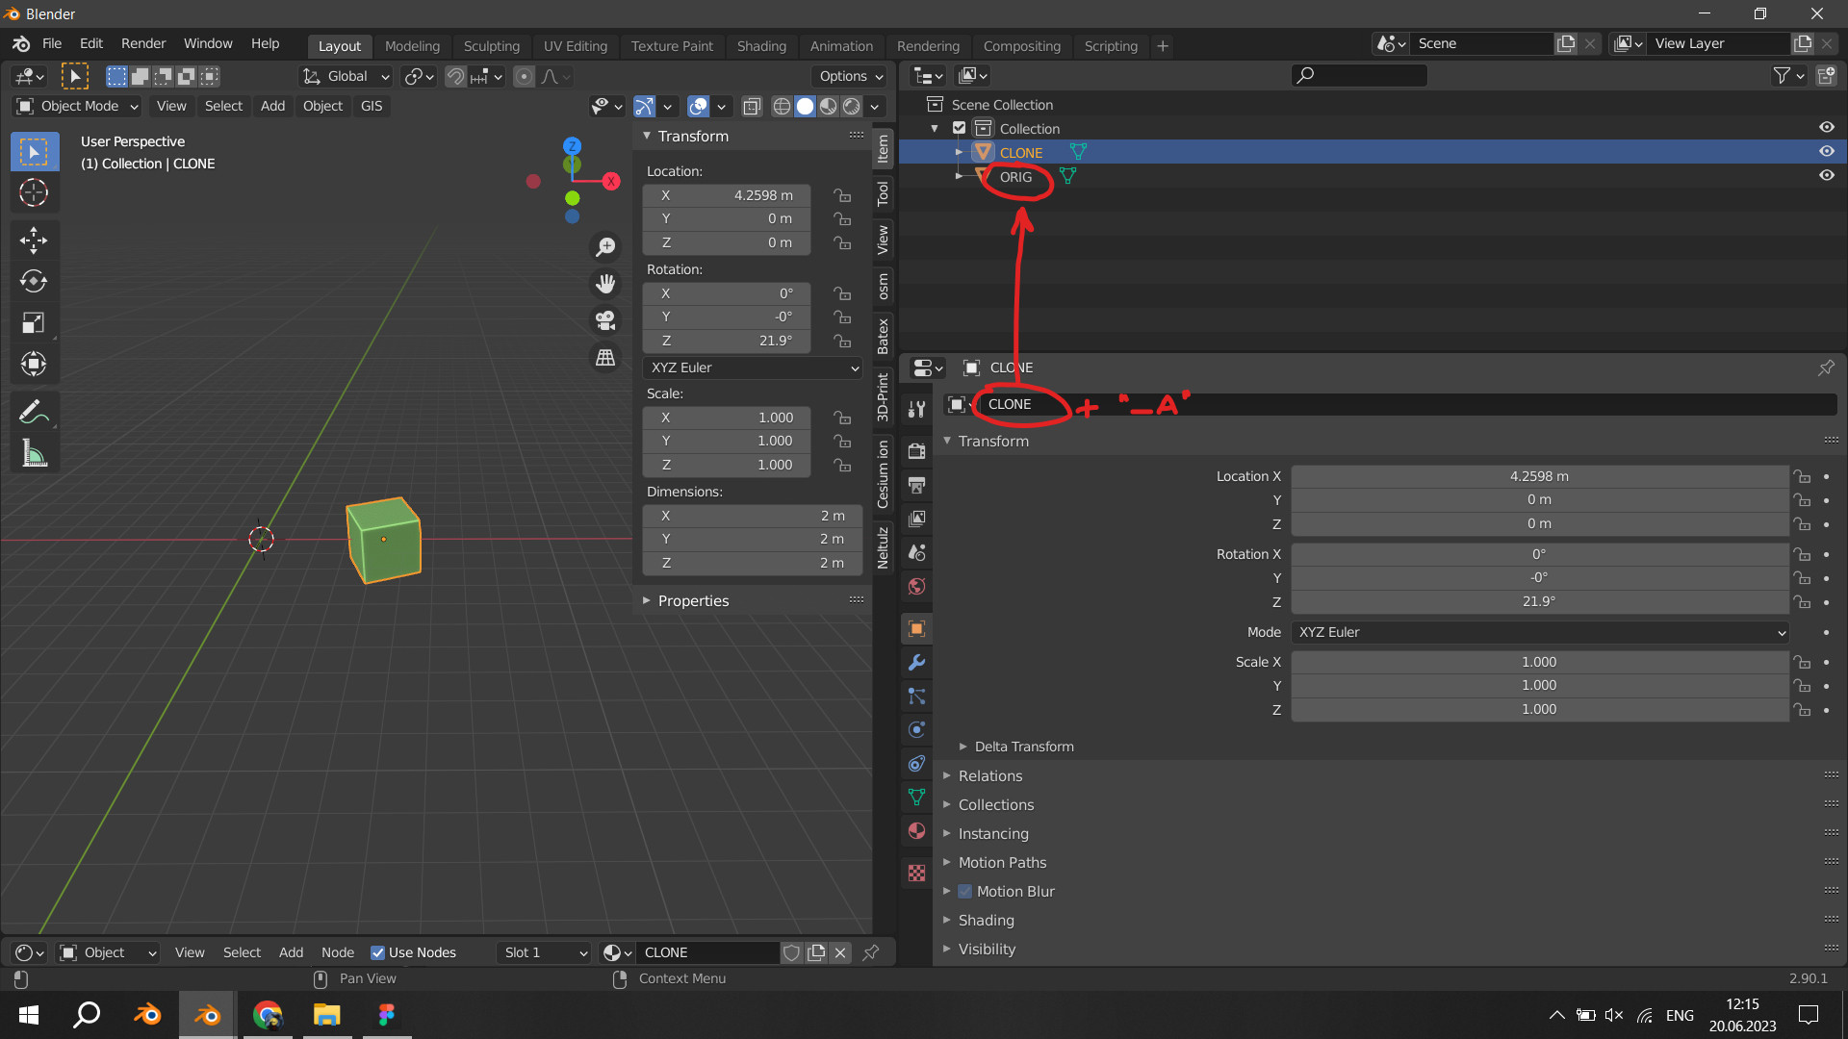1848x1039 pixels.
Task: Click the GIS menu button
Action: pos(372,106)
